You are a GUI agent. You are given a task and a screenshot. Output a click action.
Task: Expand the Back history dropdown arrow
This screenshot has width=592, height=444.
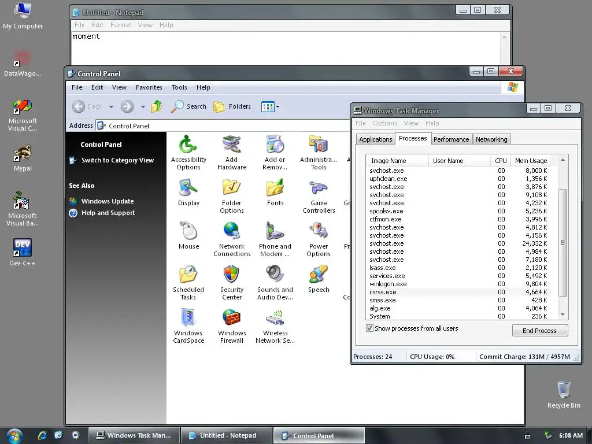click(111, 106)
